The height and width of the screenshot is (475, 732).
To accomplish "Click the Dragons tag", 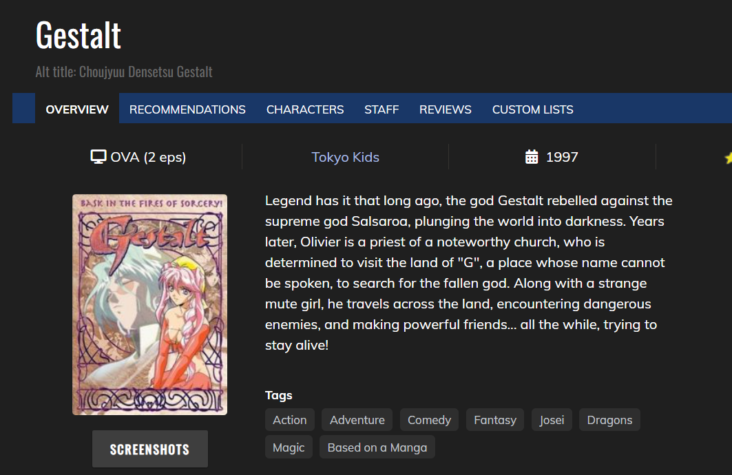I will (609, 420).
